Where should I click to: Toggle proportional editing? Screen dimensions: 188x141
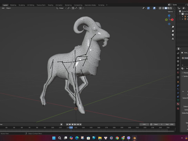pyautogui.click(x=80, y=8)
